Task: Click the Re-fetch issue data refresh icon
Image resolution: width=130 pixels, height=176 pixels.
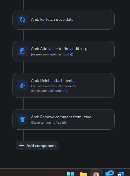Action: tap(22, 20)
